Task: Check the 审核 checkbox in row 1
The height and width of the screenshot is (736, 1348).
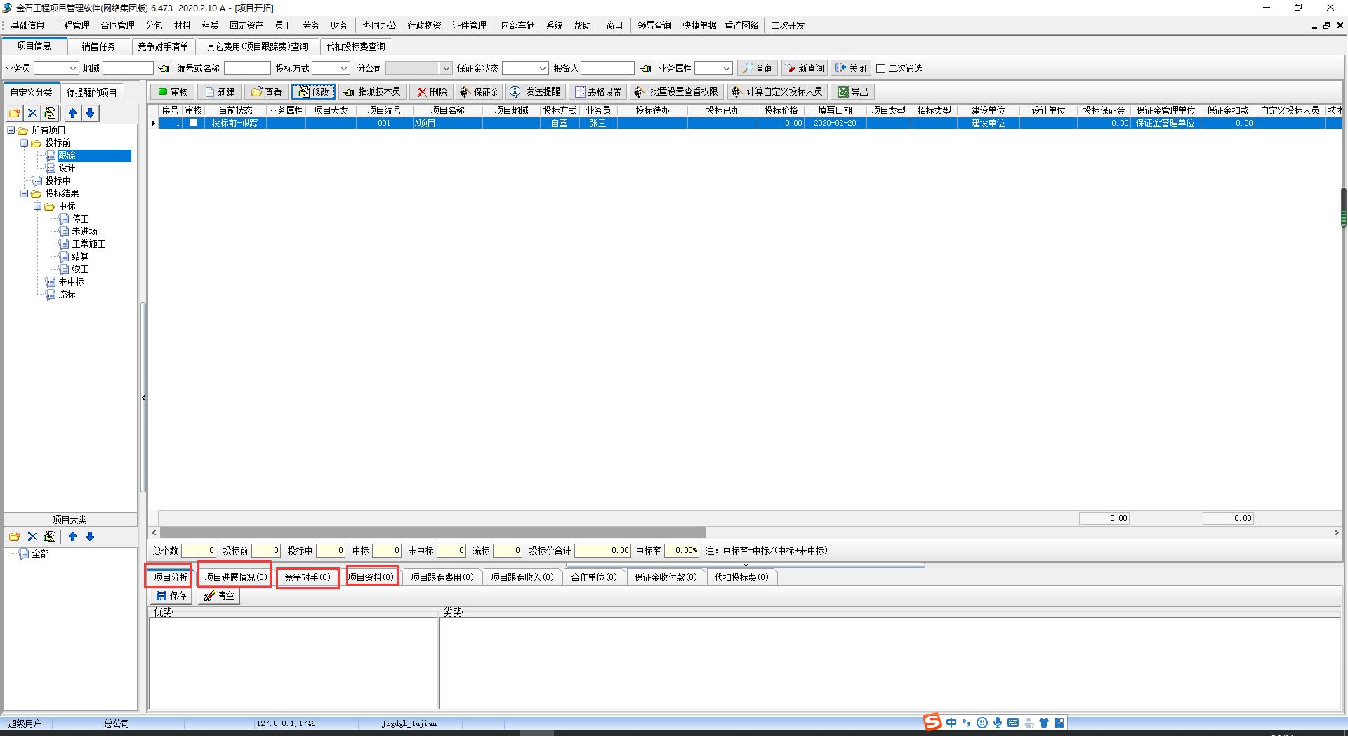Action: click(x=193, y=123)
